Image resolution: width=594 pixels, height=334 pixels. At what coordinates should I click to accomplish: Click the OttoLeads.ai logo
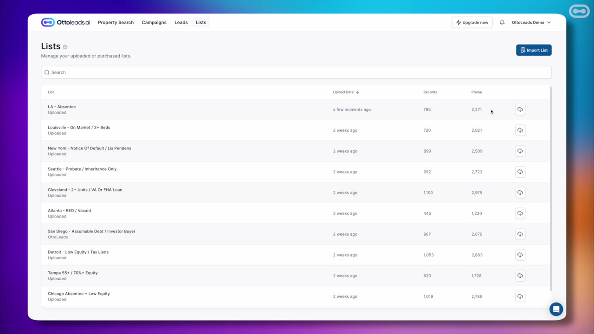65,22
